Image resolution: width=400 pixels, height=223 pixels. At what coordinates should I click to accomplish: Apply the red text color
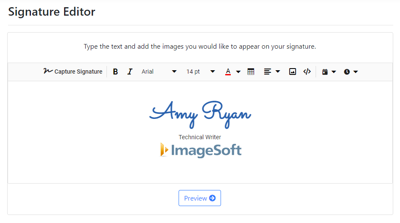coord(228,72)
